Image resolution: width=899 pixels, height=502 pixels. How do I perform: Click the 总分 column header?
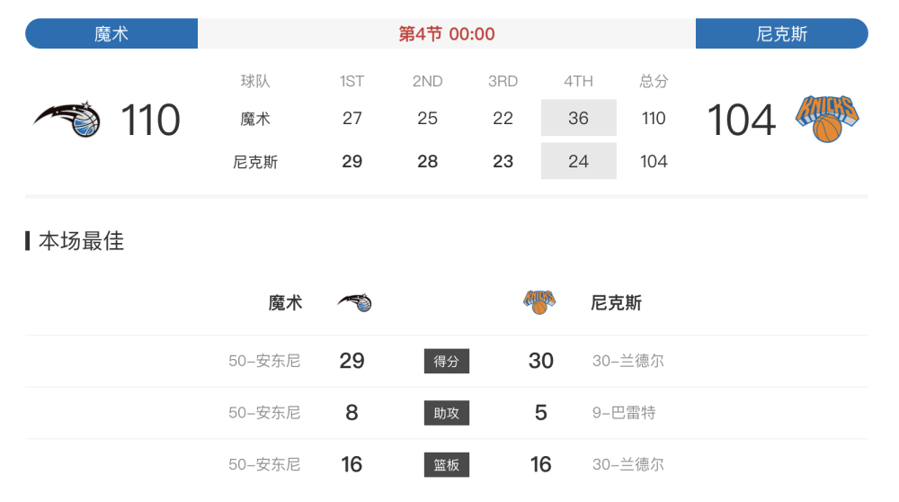click(654, 81)
